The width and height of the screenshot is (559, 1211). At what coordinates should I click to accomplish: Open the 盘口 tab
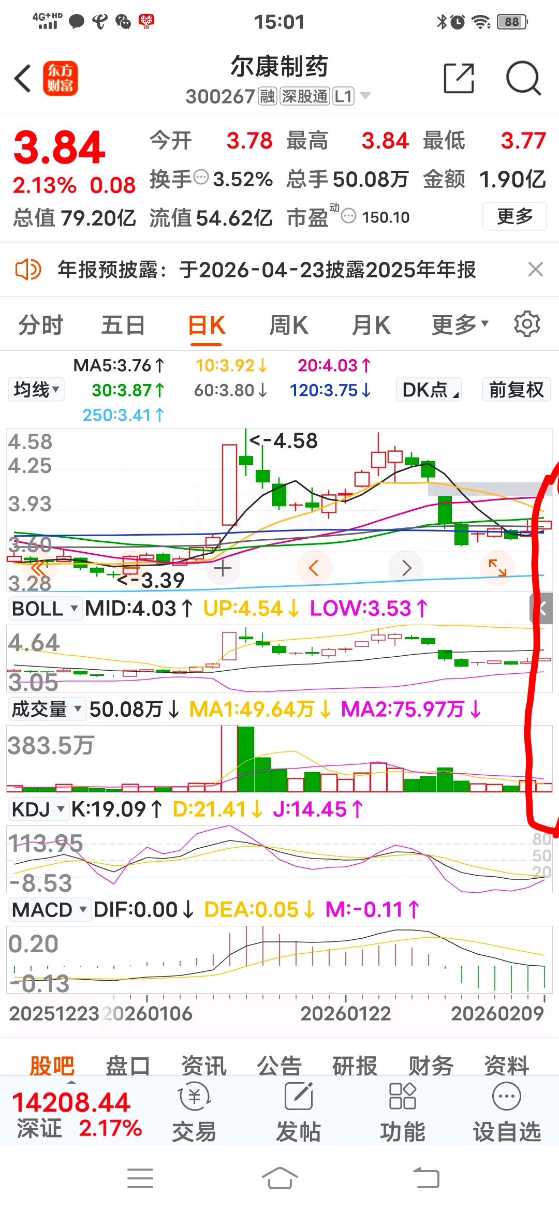(128, 1066)
